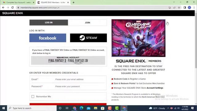Click the Earn & Redeem Points link

tap(125, 84)
